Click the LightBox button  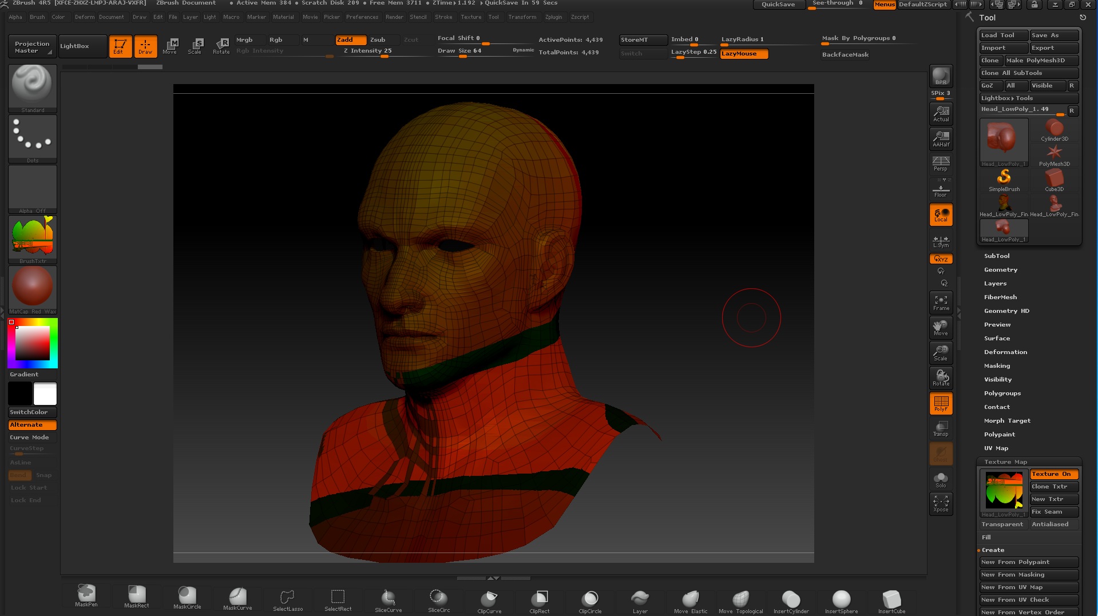tap(75, 46)
